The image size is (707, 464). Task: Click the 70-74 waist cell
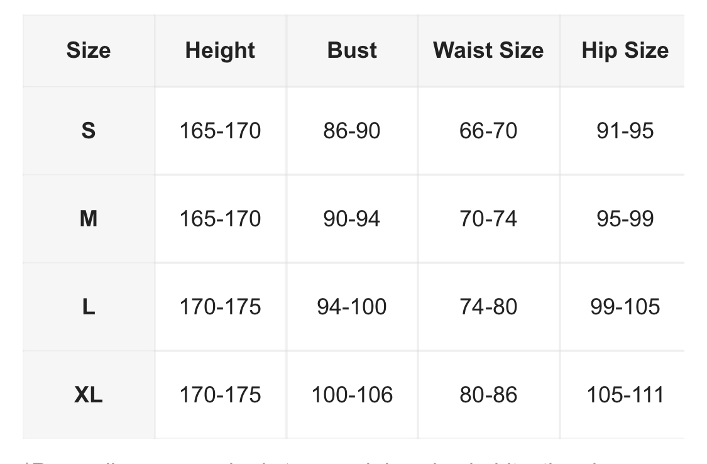(488, 219)
